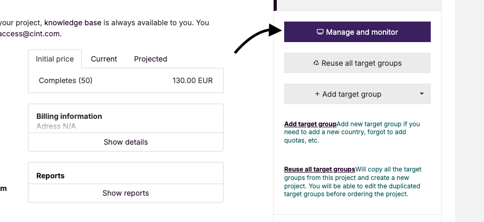Click the monitor icon on Manage and monitor

coord(320,32)
